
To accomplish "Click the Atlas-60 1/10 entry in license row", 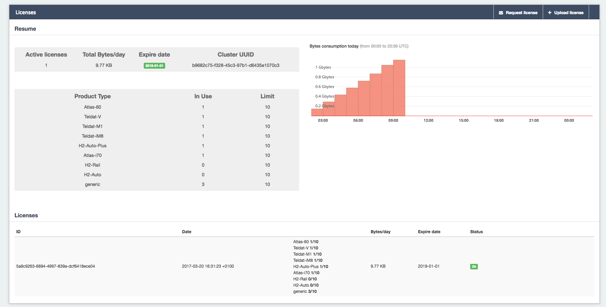I will click(306, 242).
